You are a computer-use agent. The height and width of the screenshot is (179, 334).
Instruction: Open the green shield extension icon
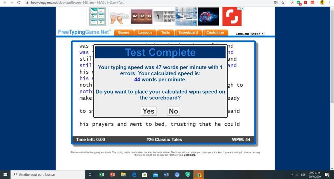(x=299, y=3)
